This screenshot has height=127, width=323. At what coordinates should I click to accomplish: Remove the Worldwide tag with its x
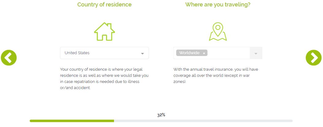point(204,53)
